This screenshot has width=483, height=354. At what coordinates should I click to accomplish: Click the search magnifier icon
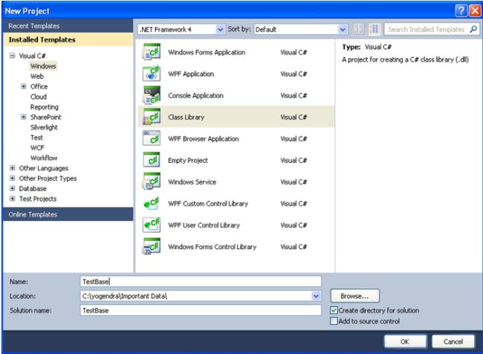[473, 29]
